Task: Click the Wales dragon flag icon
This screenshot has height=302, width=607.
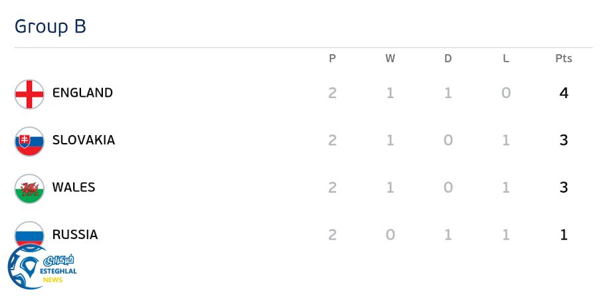Action: (x=29, y=188)
